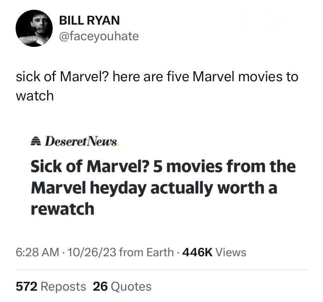Click the DeseretNews wordmark
The image size is (323, 302).
[x=81, y=141]
